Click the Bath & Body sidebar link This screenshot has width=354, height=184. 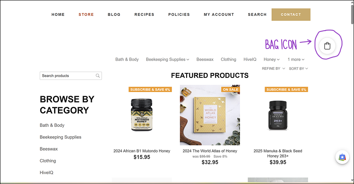coord(52,125)
